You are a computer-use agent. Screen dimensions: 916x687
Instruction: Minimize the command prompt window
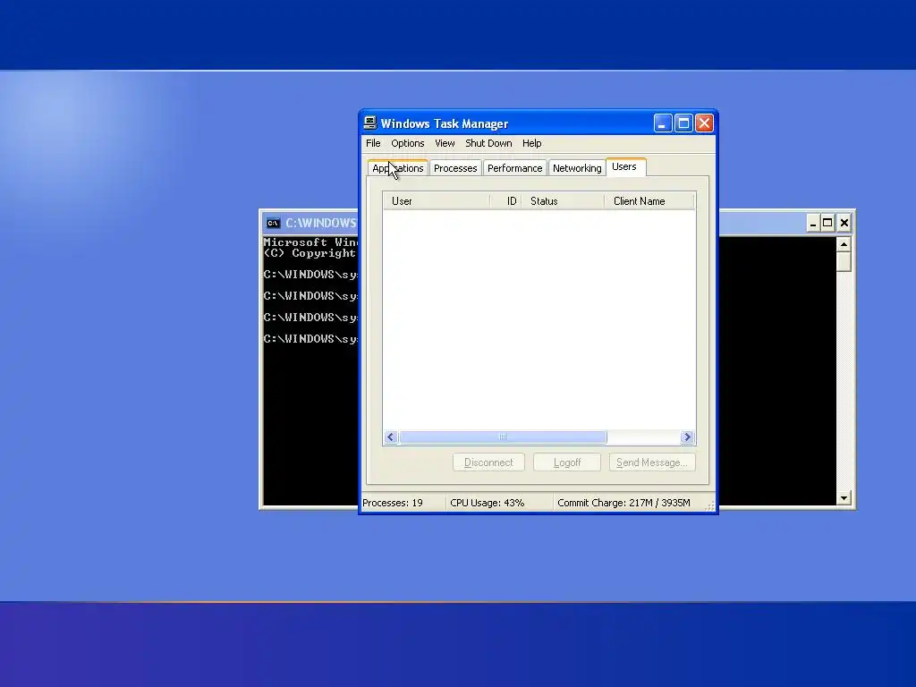point(812,223)
